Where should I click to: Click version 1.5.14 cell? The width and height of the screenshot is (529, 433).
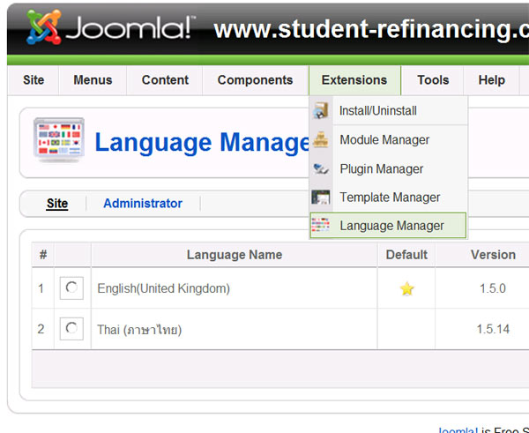(x=493, y=329)
